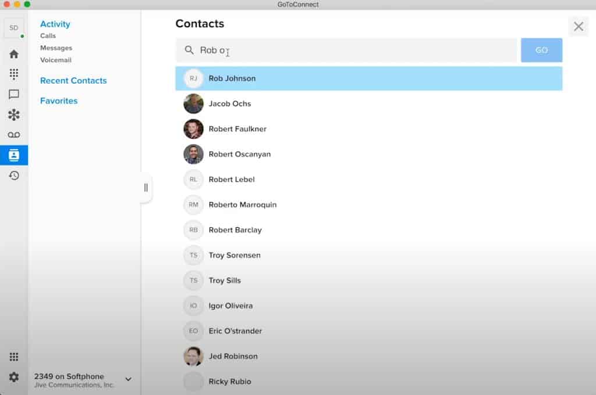
Task: Click the SD user avatar badge
Action: [x=13, y=27]
